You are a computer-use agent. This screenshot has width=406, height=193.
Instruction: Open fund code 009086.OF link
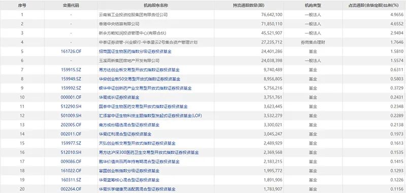[71, 162]
